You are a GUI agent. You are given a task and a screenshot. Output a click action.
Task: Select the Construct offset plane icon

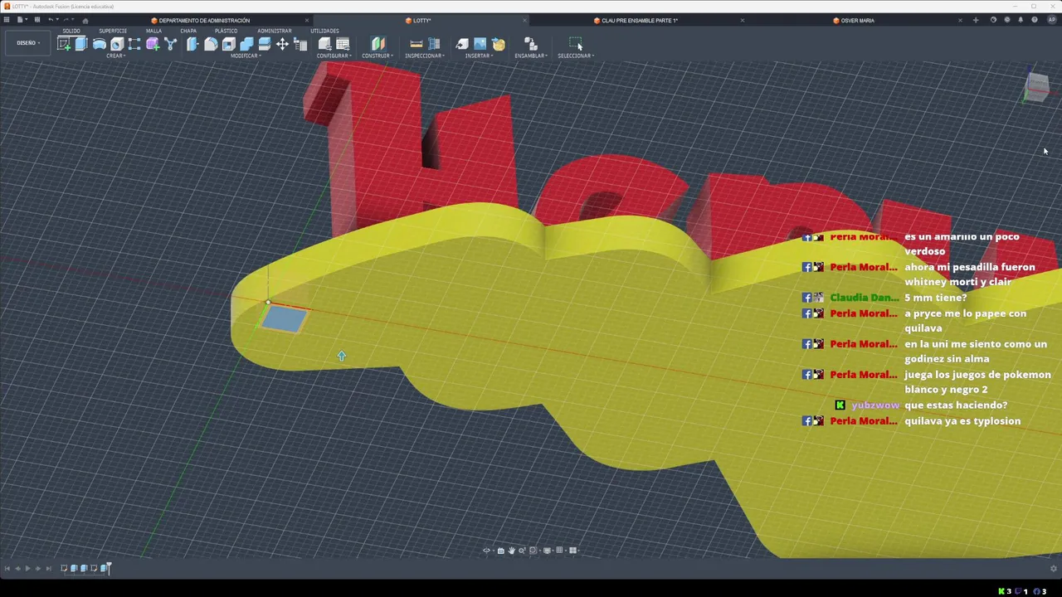tap(378, 44)
